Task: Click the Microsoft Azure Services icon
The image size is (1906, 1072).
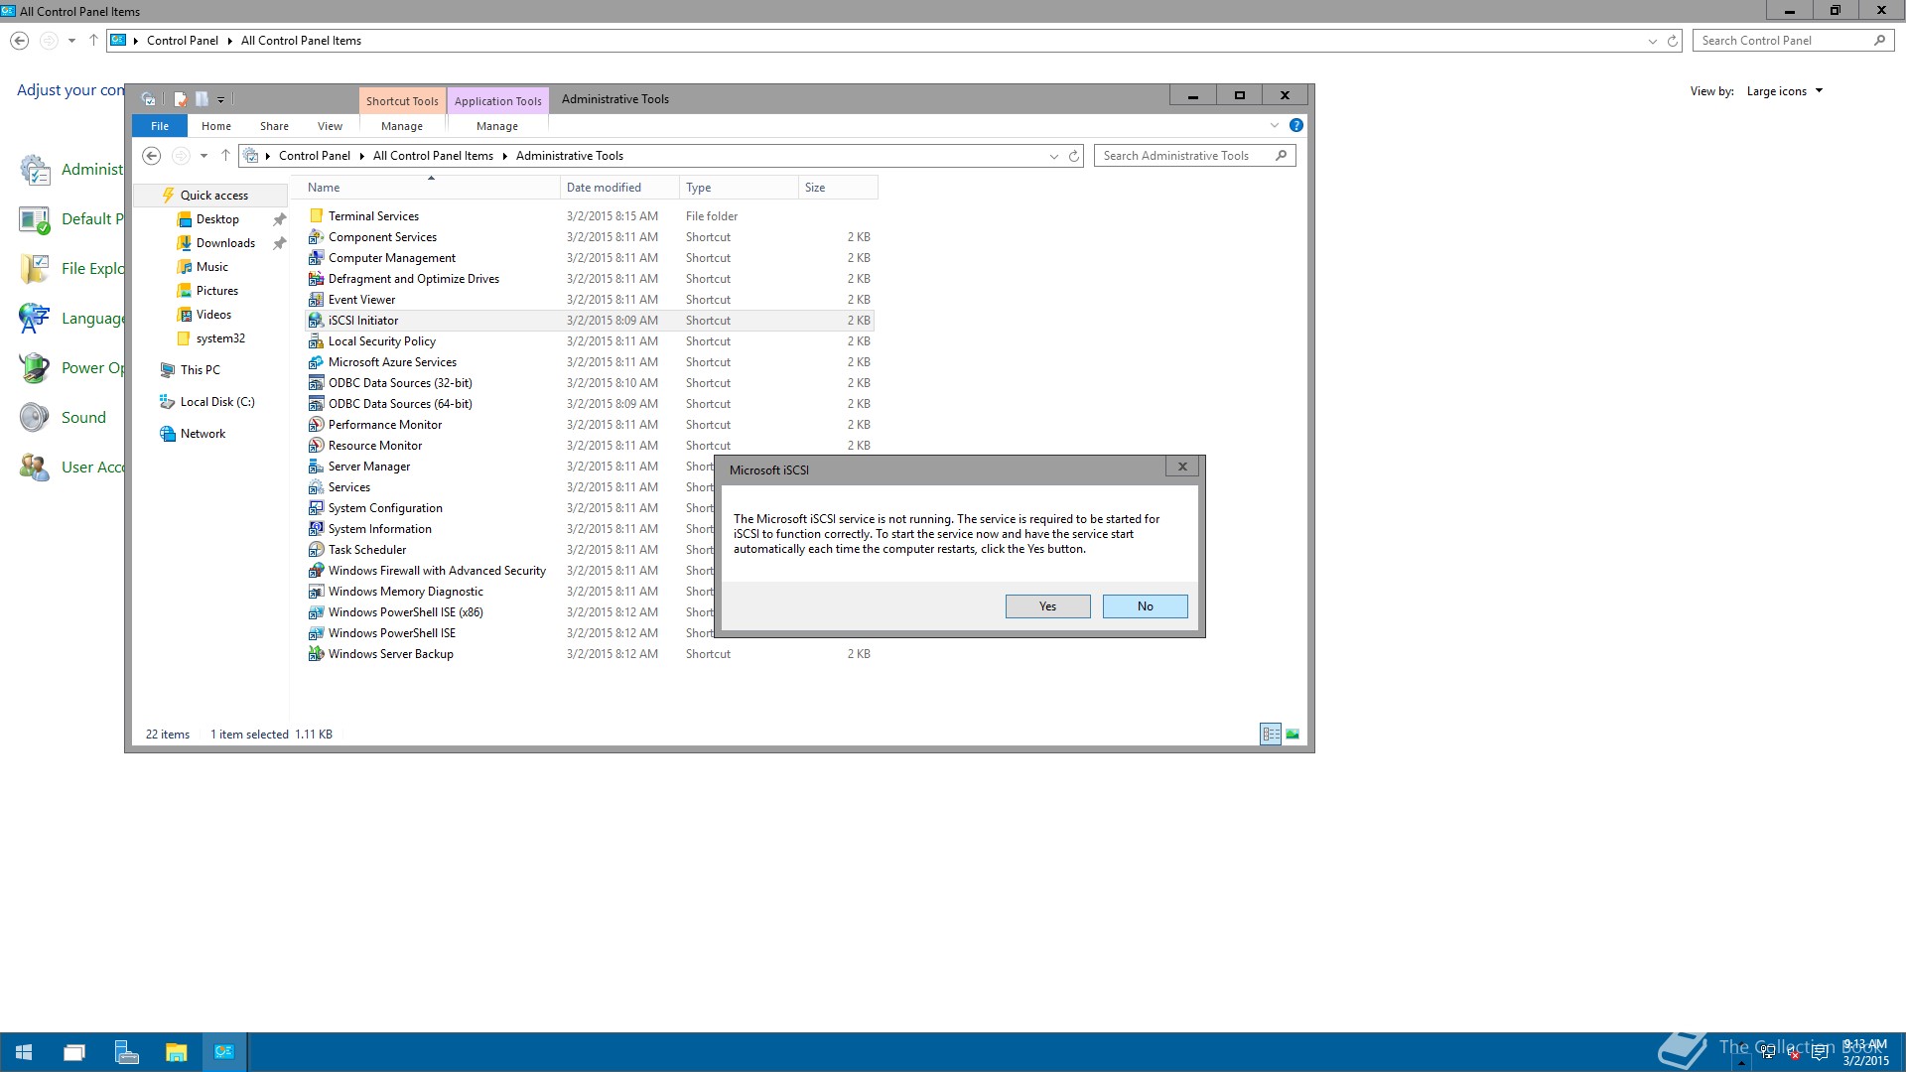Action: click(x=316, y=362)
